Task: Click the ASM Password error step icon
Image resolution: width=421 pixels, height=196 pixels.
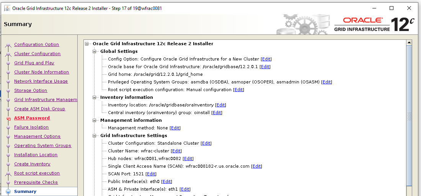Action: click(x=8, y=118)
